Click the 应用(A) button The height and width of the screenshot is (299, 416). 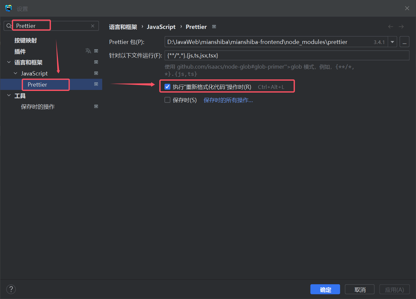coord(395,289)
